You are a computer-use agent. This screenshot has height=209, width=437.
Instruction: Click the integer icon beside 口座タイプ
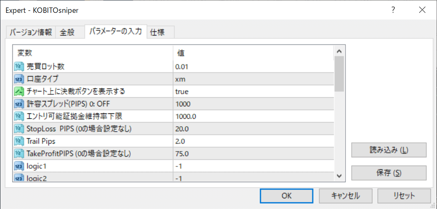tap(19, 79)
